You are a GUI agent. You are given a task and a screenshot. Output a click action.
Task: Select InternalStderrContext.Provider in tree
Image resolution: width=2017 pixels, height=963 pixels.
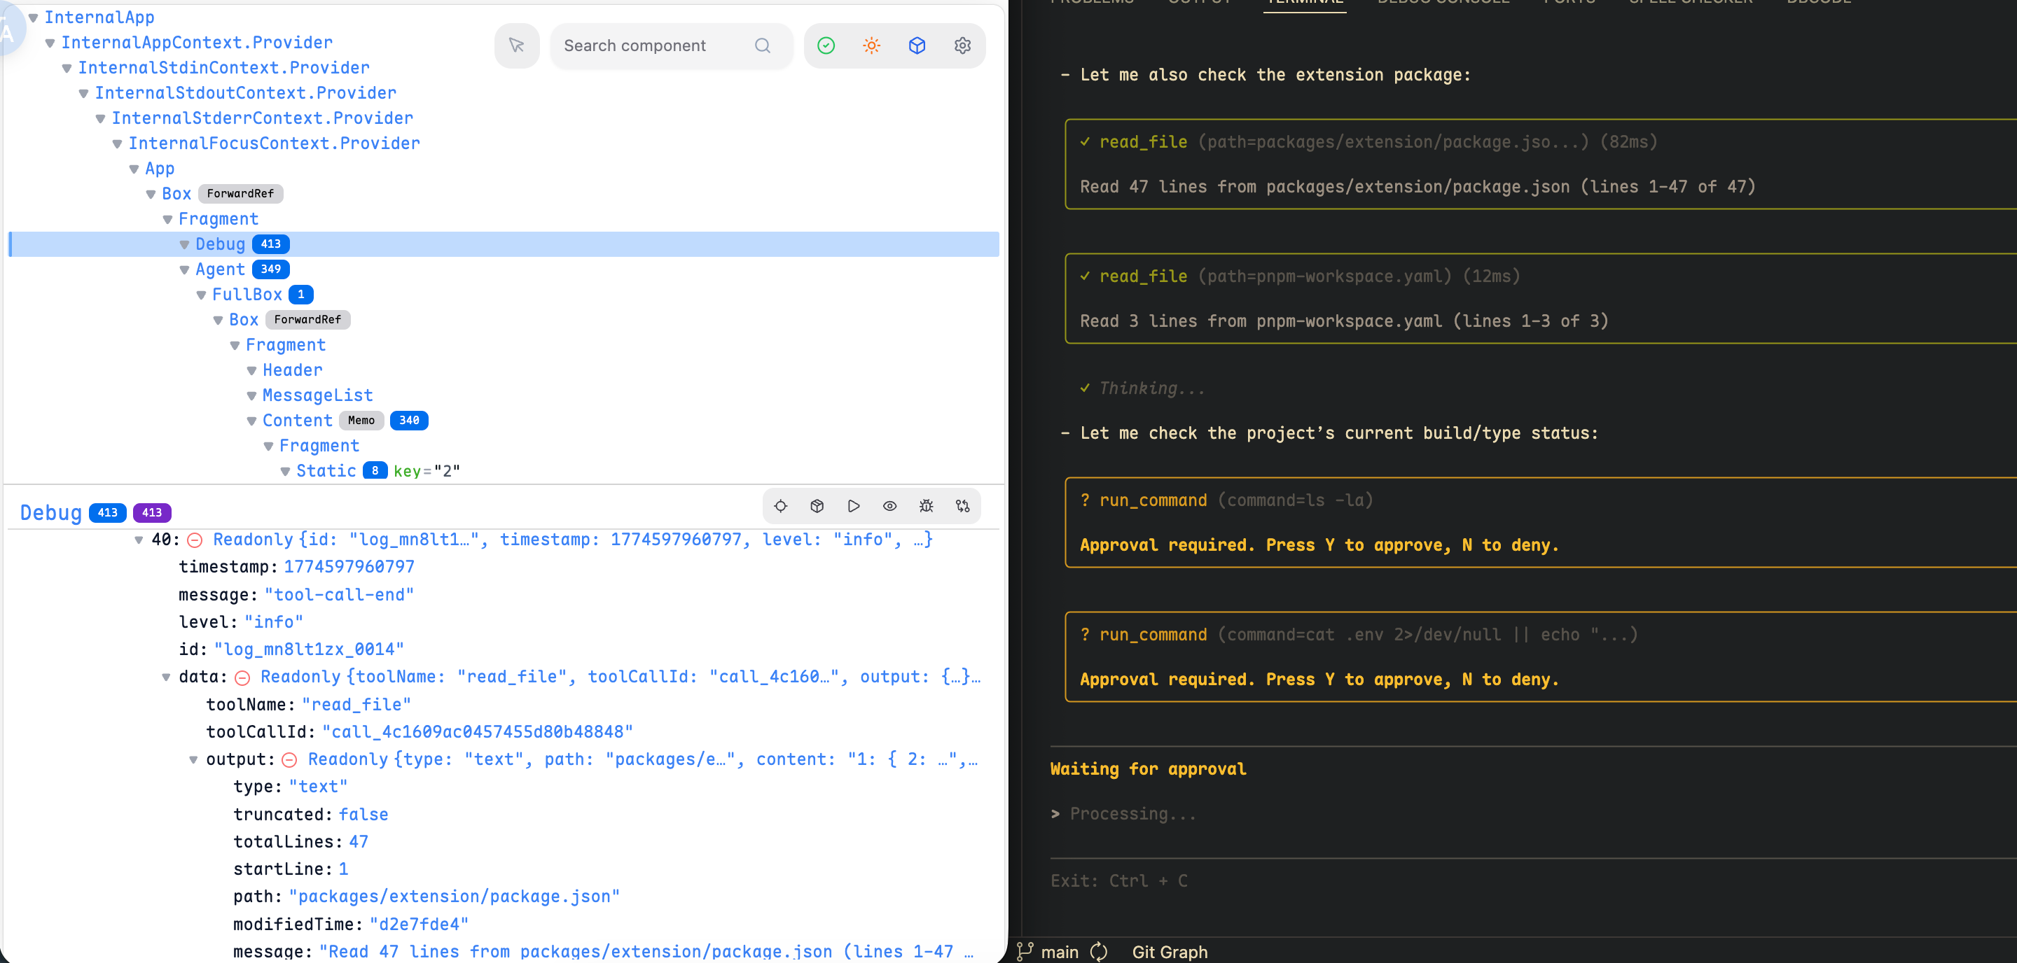(263, 118)
